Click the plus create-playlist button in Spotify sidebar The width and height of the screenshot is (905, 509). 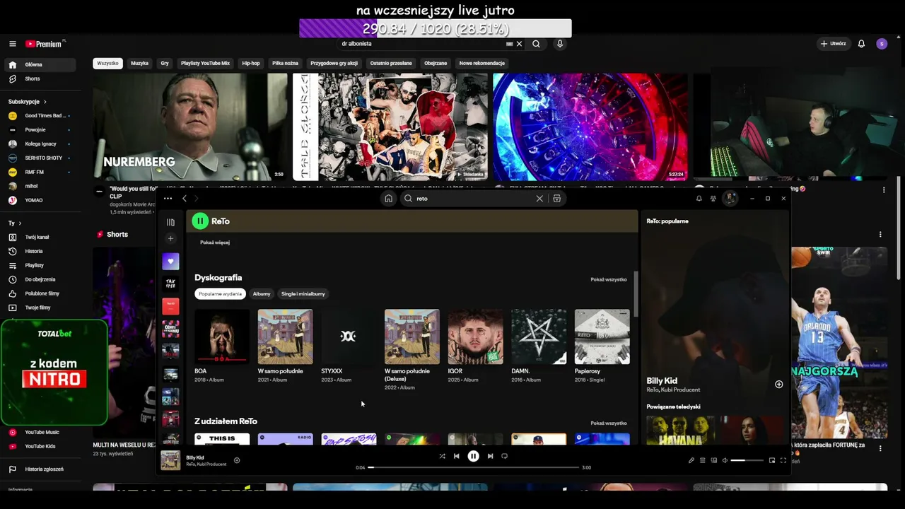coord(170,239)
